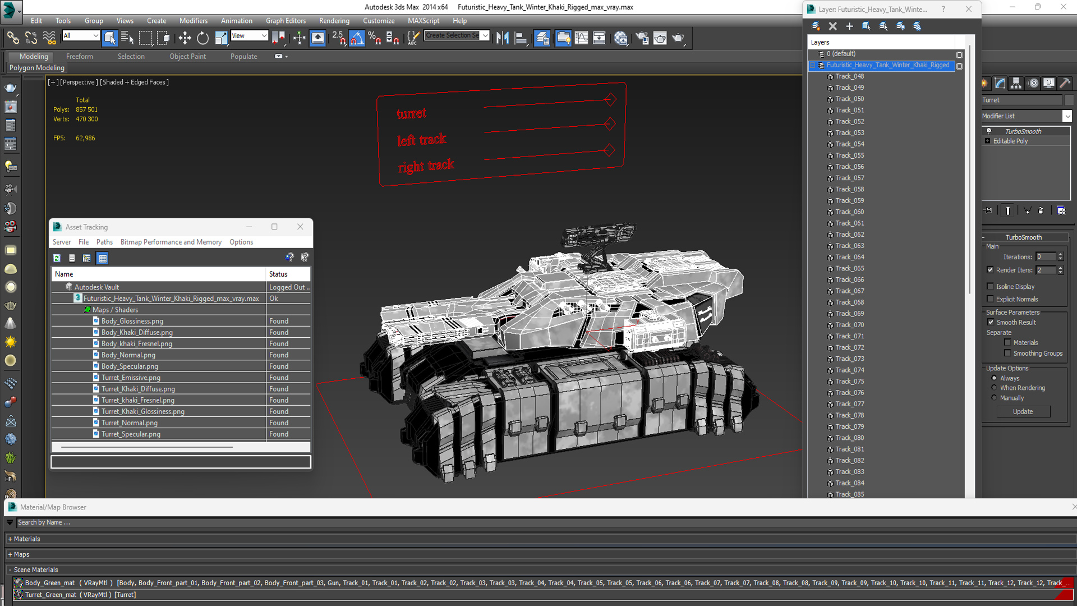Check Separate by Smoothing Groups
This screenshot has height=606, width=1077.
(x=1007, y=353)
